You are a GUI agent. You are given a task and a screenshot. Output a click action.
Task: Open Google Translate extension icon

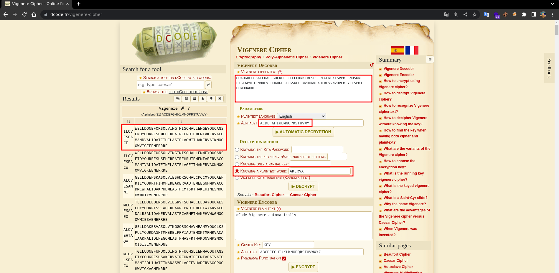(x=487, y=14)
